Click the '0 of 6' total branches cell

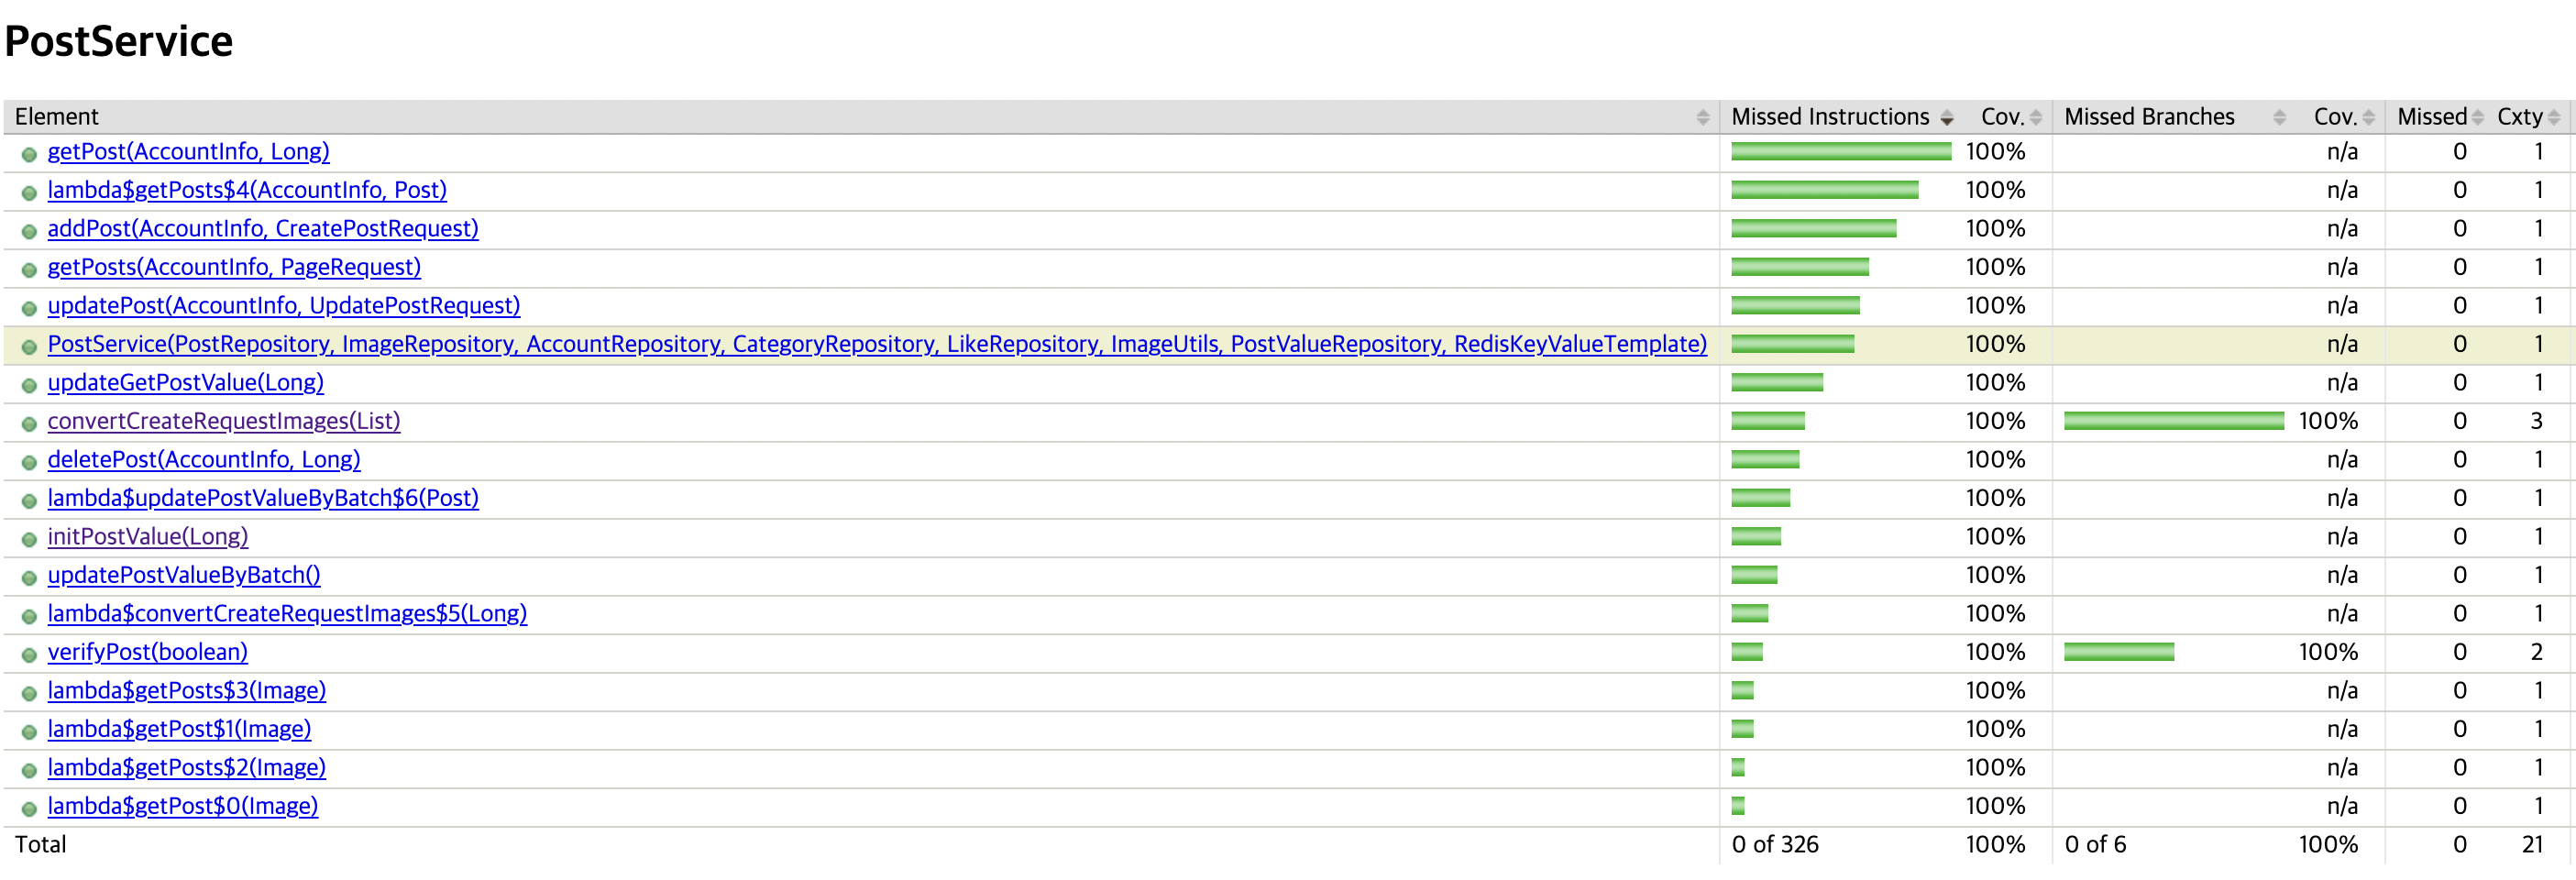(x=2095, y=845)
